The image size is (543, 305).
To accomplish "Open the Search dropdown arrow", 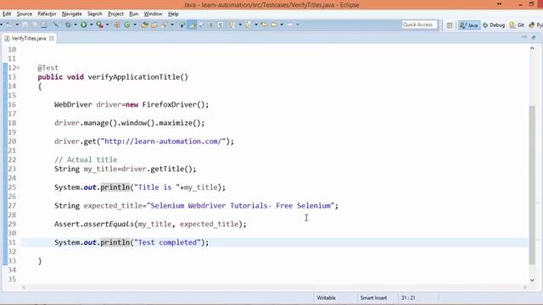I will pyautogui.click(x=172, y=25).
